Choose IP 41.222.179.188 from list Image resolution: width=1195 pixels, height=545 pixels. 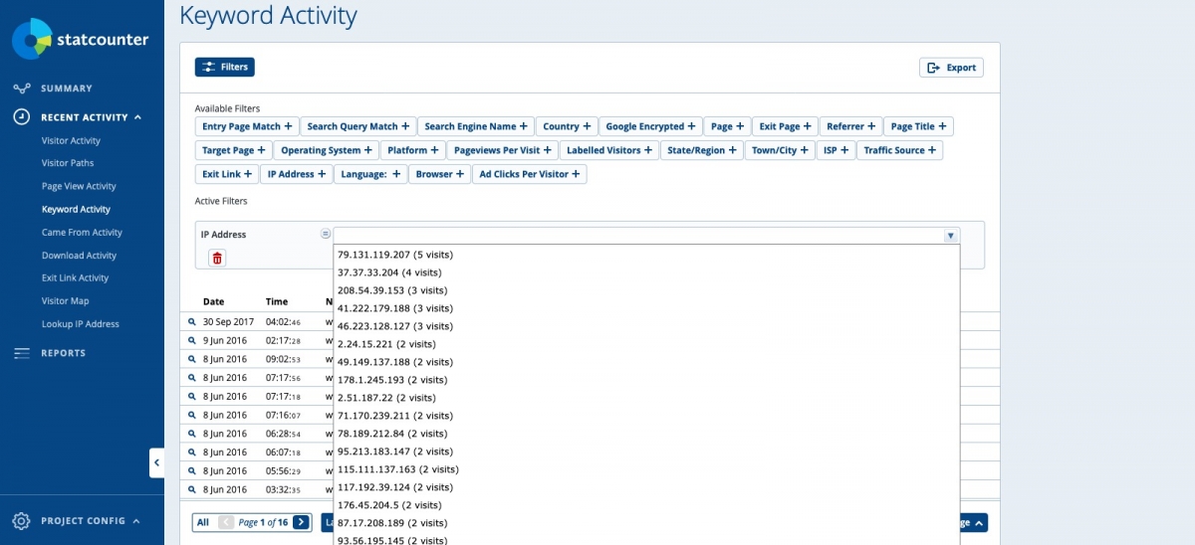click(x=646, y=307)
